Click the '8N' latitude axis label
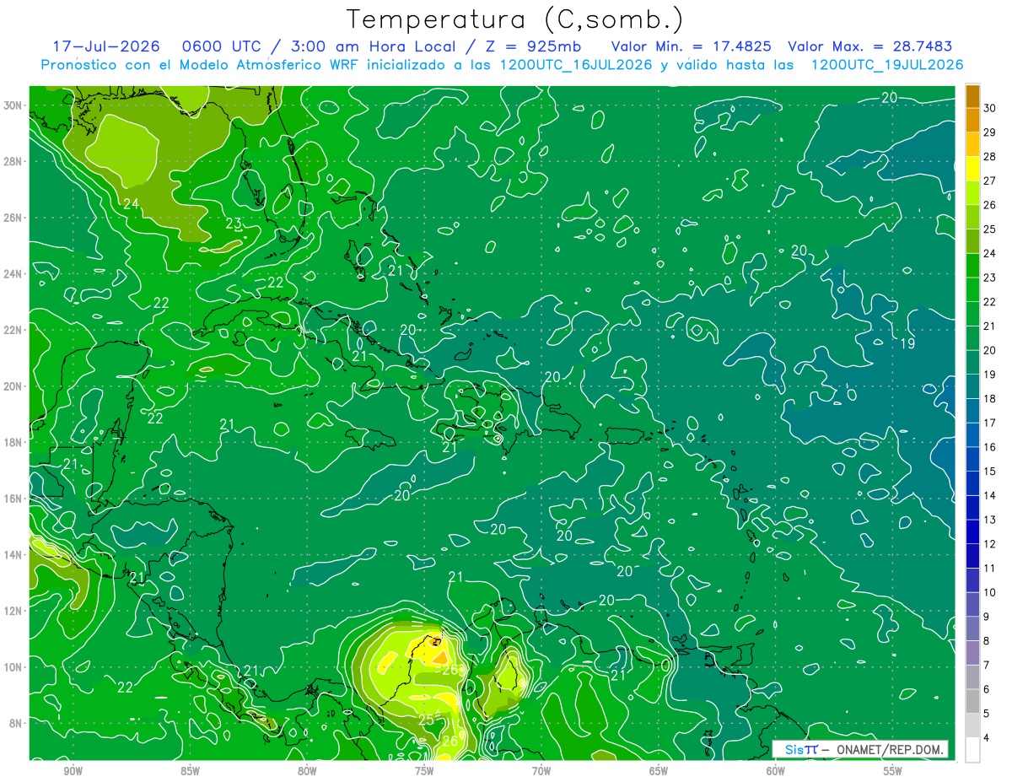1012x782 pixels. pos(16,723)
